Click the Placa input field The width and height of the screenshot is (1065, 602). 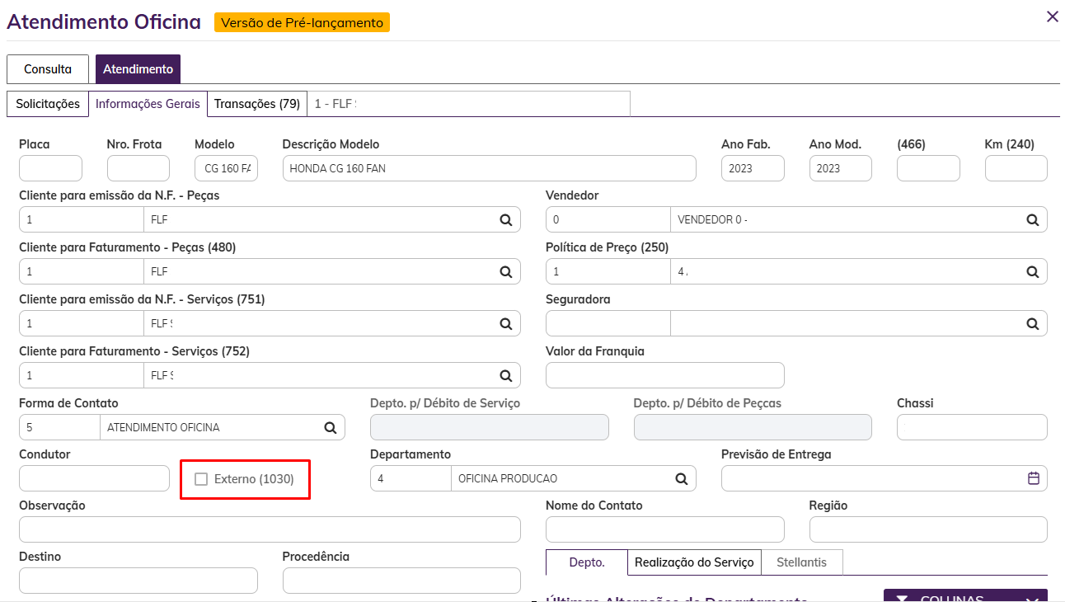coord(50,168)
